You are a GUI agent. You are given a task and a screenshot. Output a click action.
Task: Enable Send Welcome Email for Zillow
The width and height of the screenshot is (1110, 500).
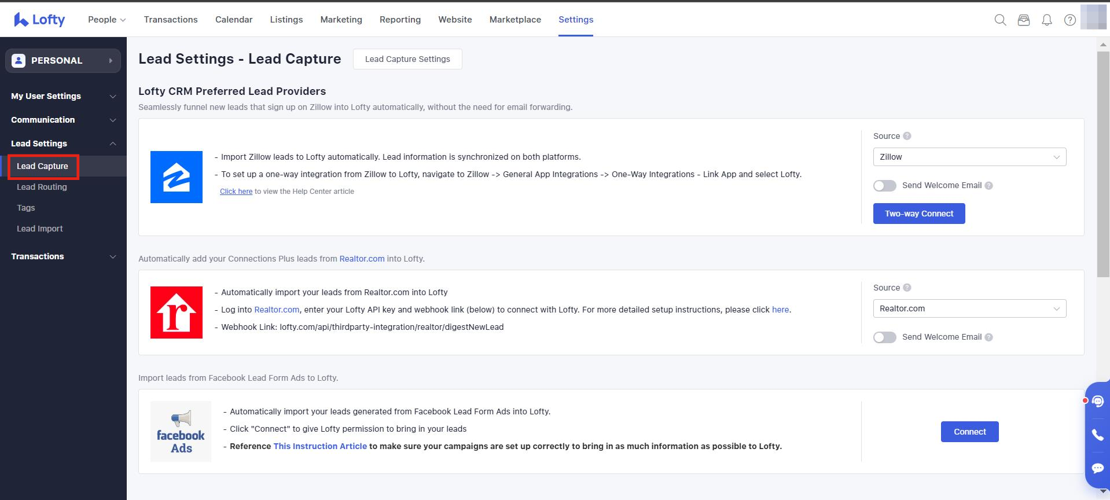pyautogui.click(x=884, y=186)
